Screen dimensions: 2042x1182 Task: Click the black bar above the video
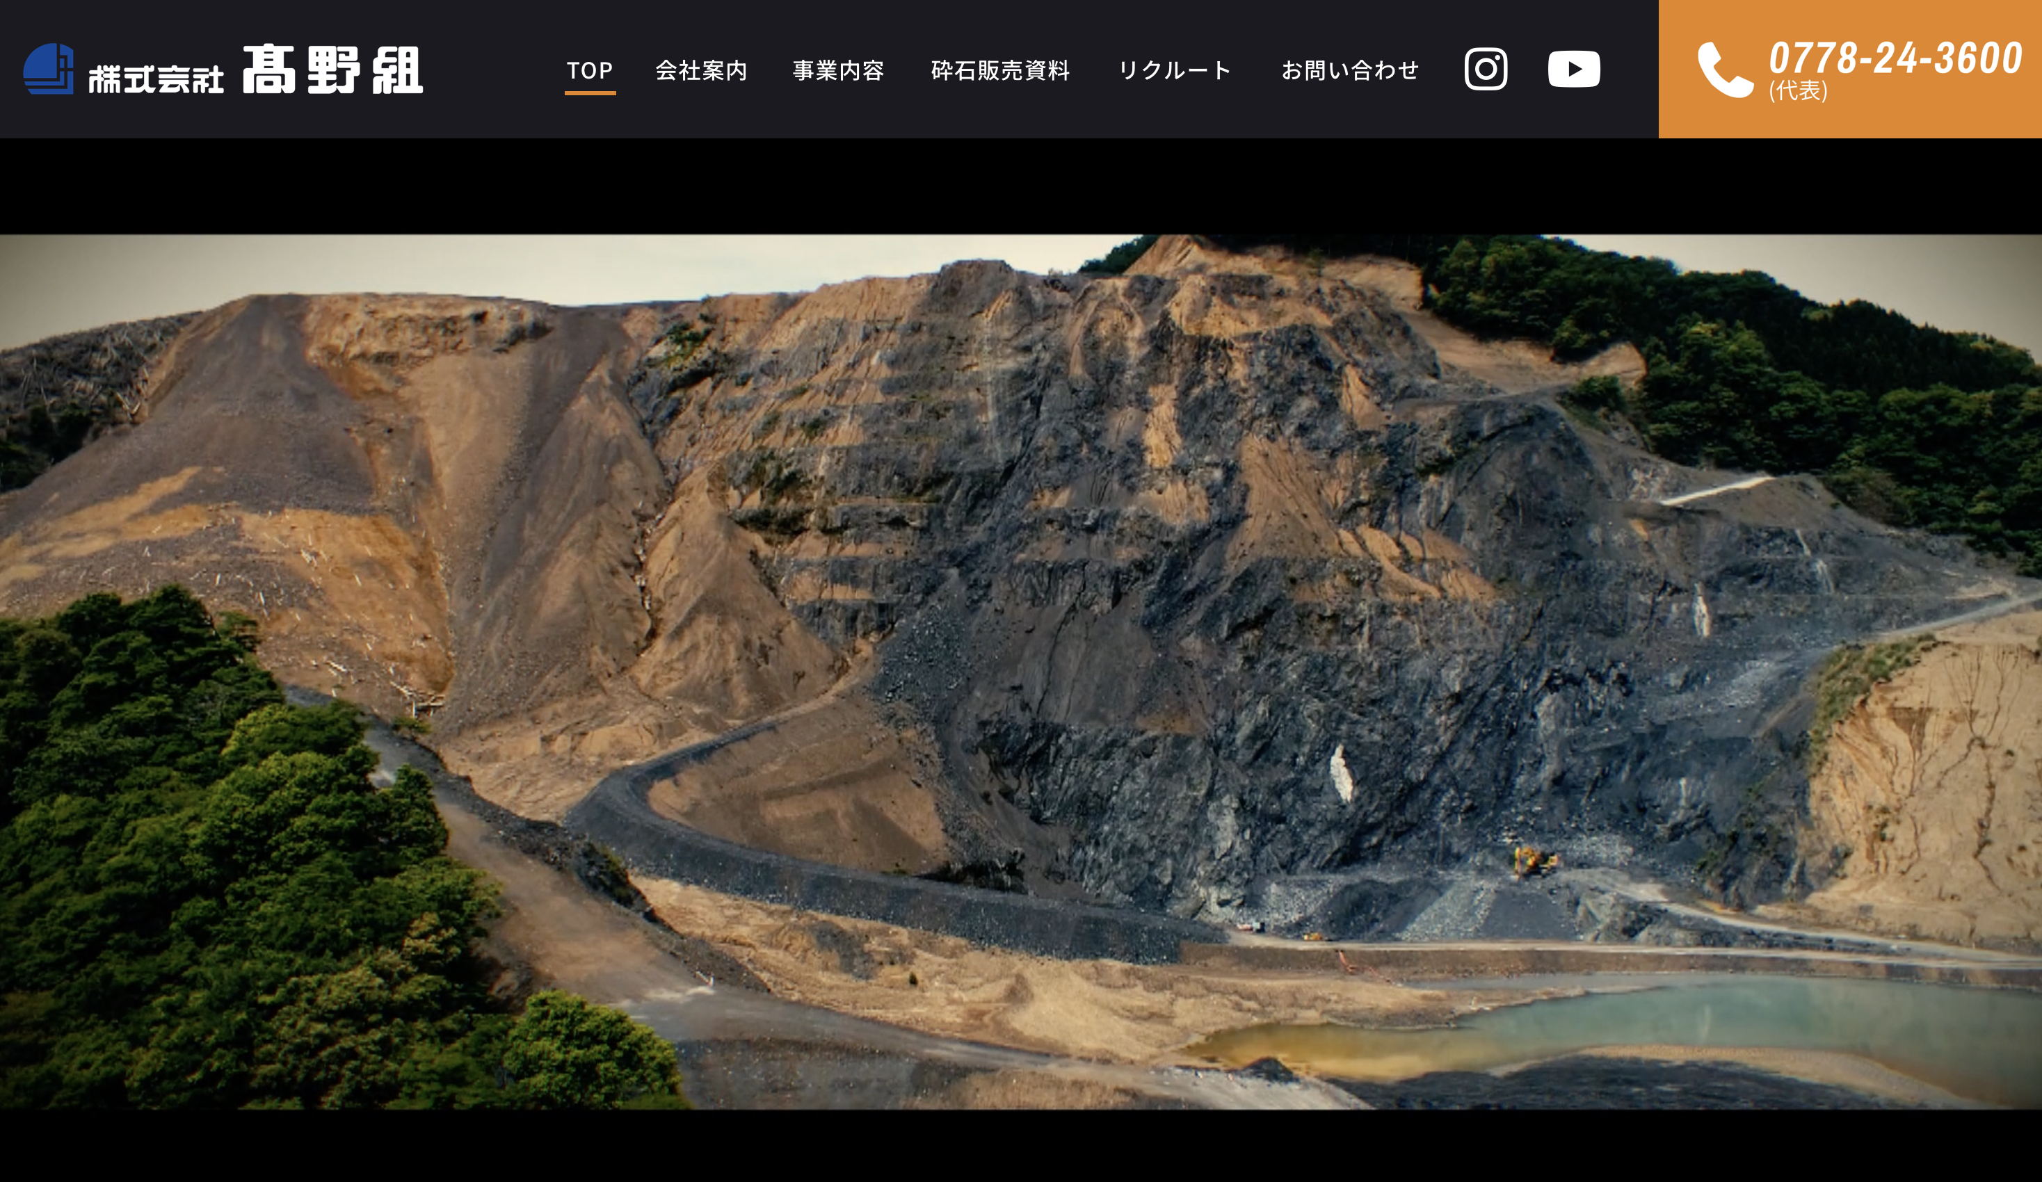[1021, 186]
